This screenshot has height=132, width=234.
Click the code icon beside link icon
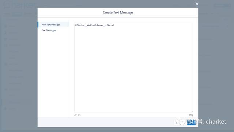pos(79,115)
